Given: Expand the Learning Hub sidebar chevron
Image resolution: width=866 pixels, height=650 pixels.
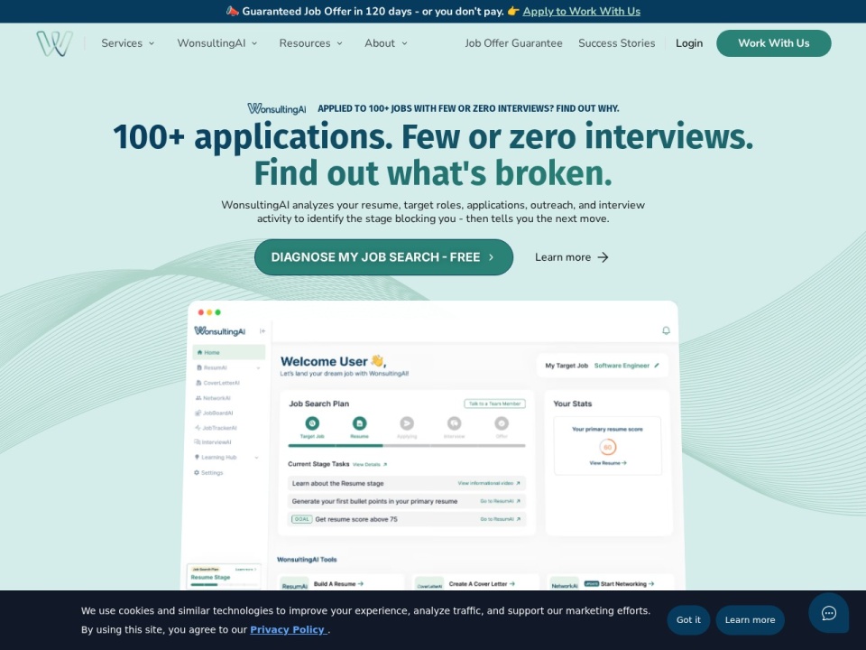Looking at the screenshot, I should tap(257, 458).
